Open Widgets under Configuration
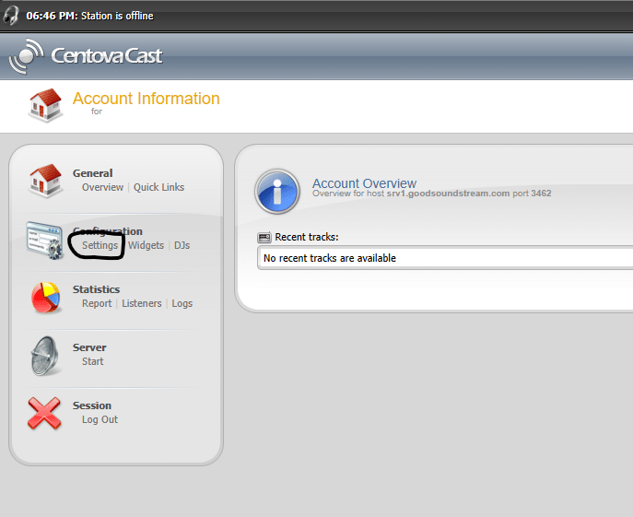 pos(146,245)
